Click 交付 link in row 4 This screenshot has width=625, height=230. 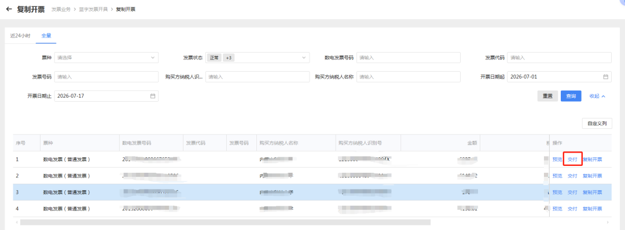pyautogui.click(x=572, y=209)
